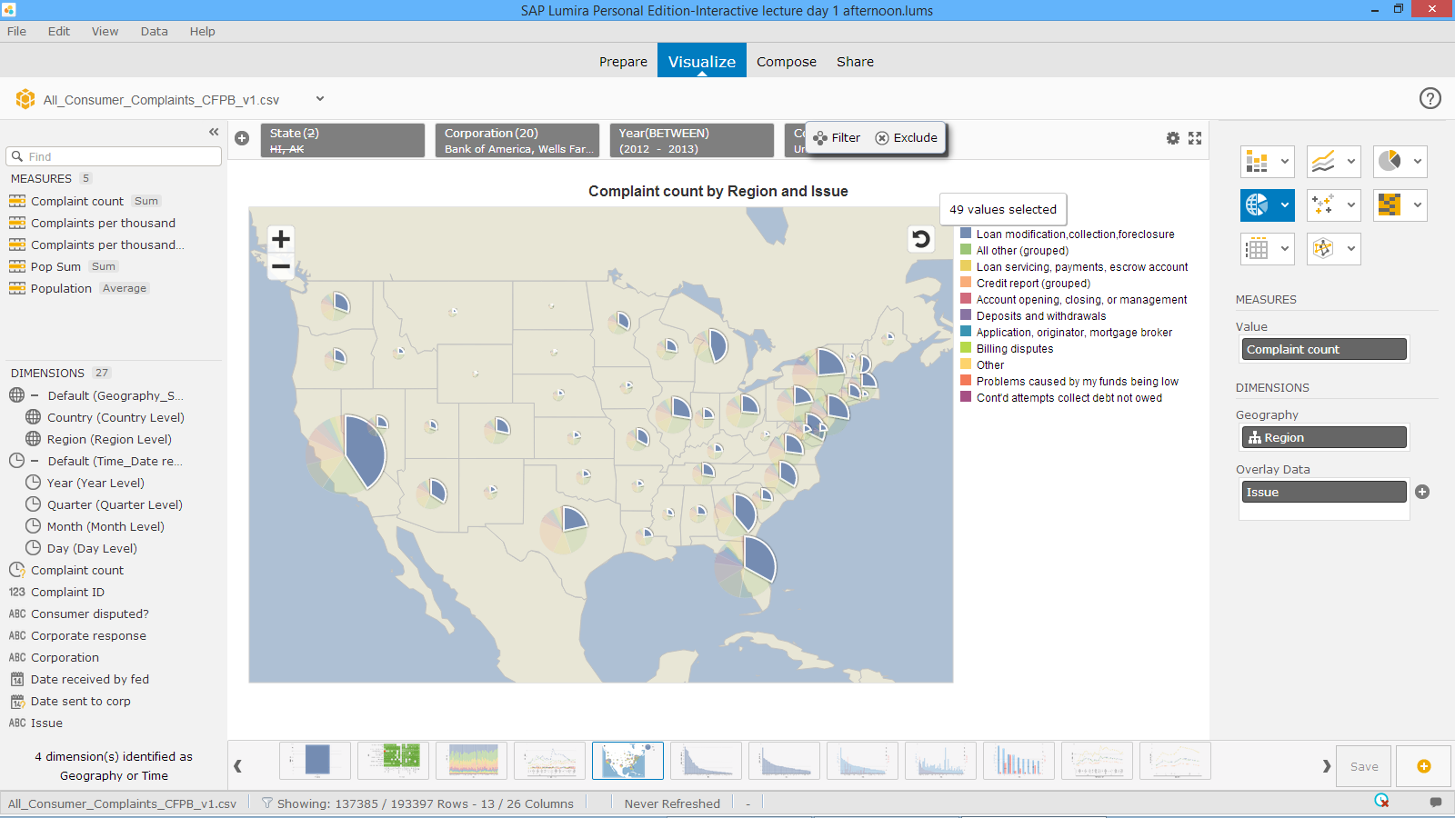Click the Filter button in popup
Image resolution: width=1455 pixels, height=818 pixels.
pyautogui.click(x=837, y=138)
